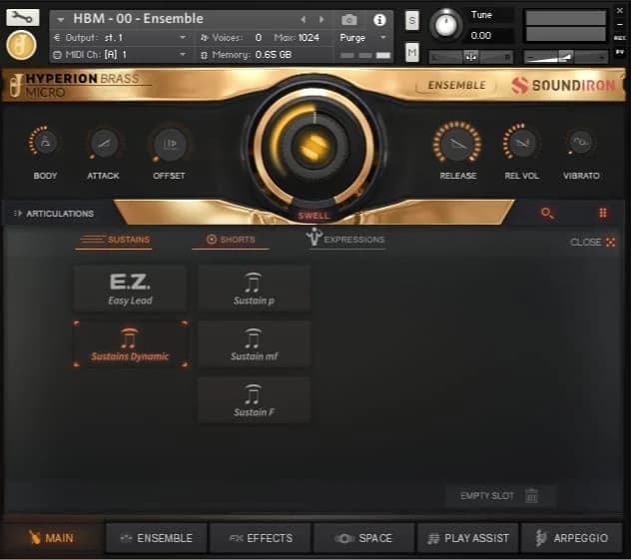Close the articulations panel
Viewport: 631px width, 560px height.
point(592,242)
